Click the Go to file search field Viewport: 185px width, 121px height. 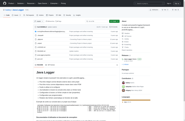tap(97, 21)
